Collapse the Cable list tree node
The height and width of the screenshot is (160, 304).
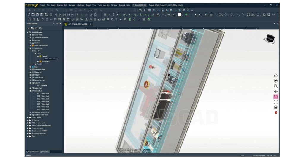click(30, 83)
